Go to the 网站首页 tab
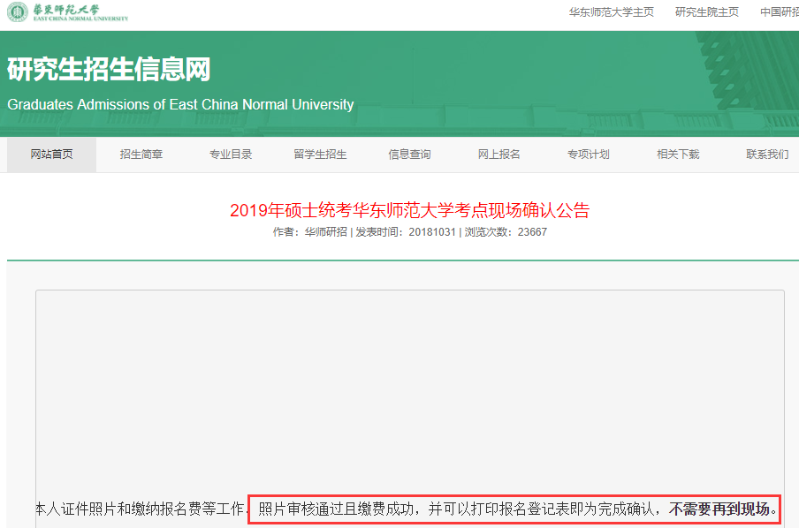The width and height of the screenshot is (799, 528). point(51,155)
